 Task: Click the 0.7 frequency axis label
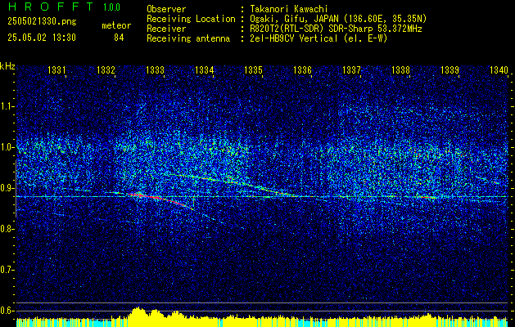click(7, 270)
